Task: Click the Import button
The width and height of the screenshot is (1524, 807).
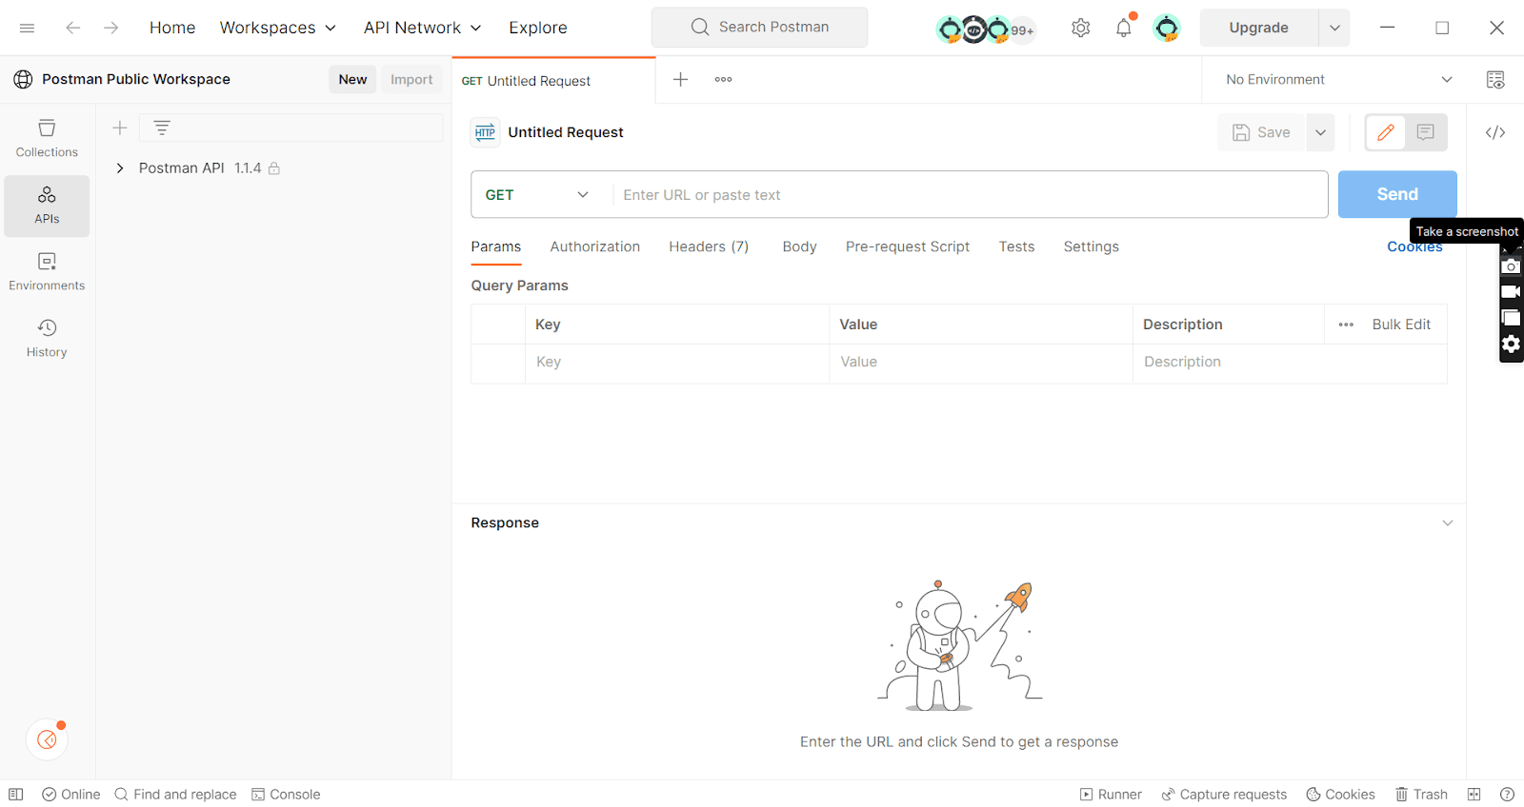Action: [411, 80]
